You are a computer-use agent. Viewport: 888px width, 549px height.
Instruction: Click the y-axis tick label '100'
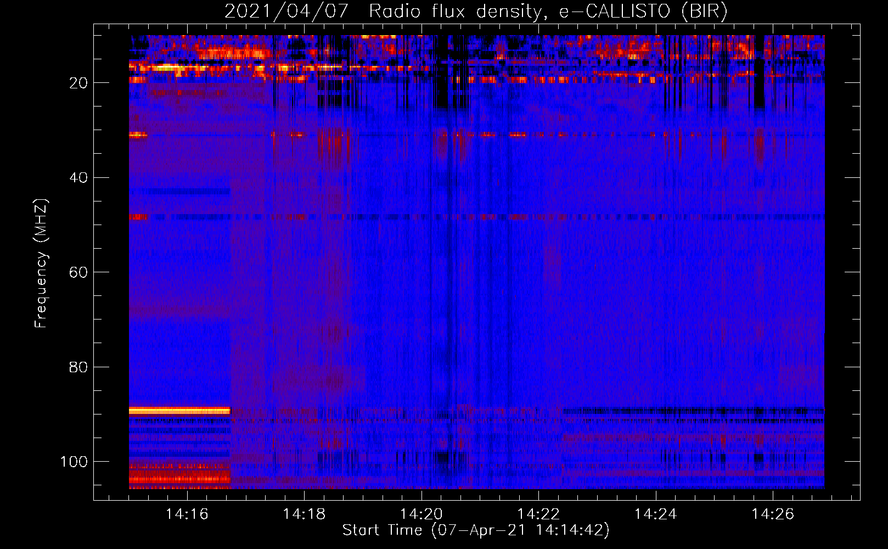coord(74,462)
